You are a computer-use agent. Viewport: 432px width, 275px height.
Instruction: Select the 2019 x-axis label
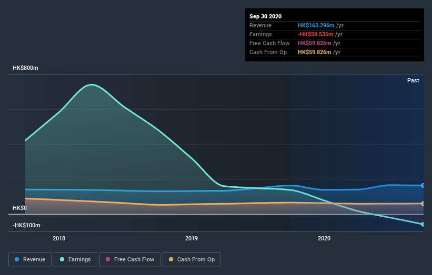tap(192, 238)
